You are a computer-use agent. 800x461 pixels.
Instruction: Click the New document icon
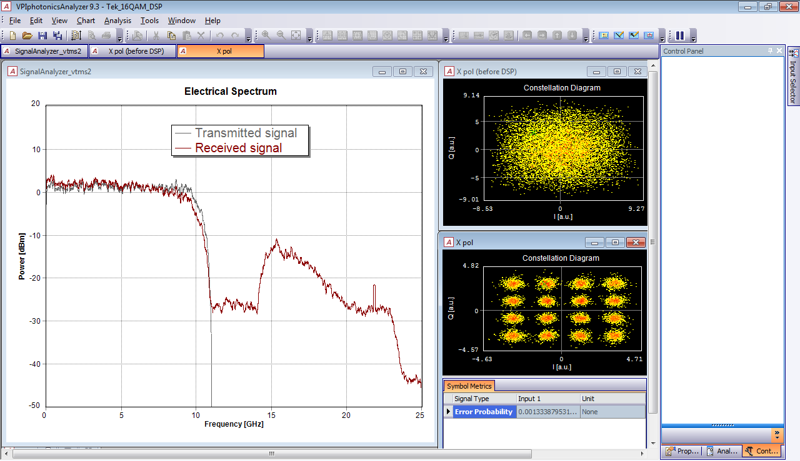[x=13, y=36]
